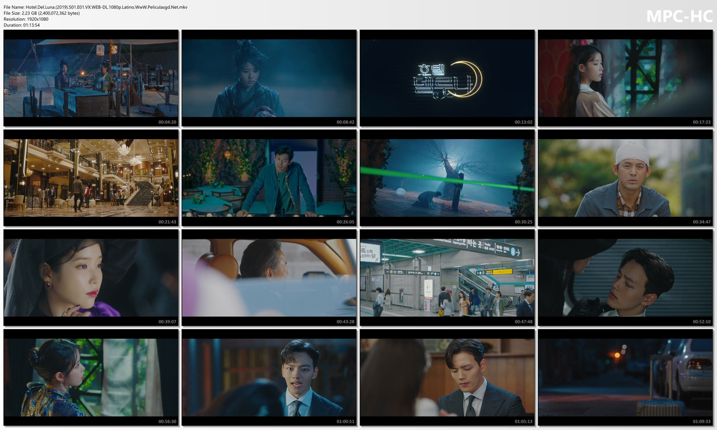Open the thumbnail stamped 00:34:47
This screenshot has width=717, height=430.
coord(625,178)
